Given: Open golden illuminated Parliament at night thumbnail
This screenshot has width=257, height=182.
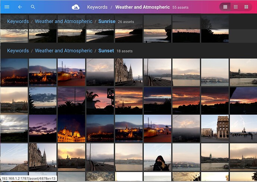Looking at the screenshot, I should 72,128.
